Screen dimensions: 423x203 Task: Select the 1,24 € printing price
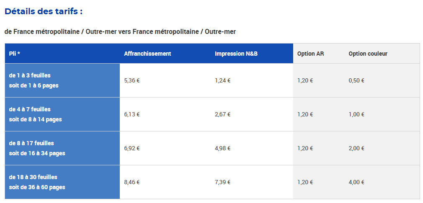222,80
